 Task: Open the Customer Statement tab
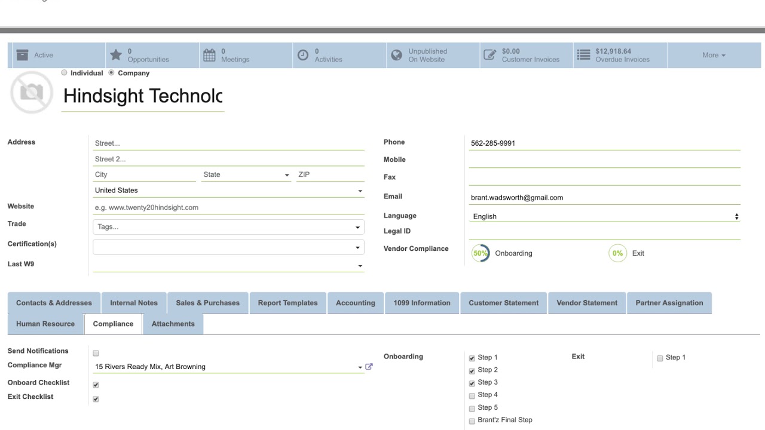504,303
